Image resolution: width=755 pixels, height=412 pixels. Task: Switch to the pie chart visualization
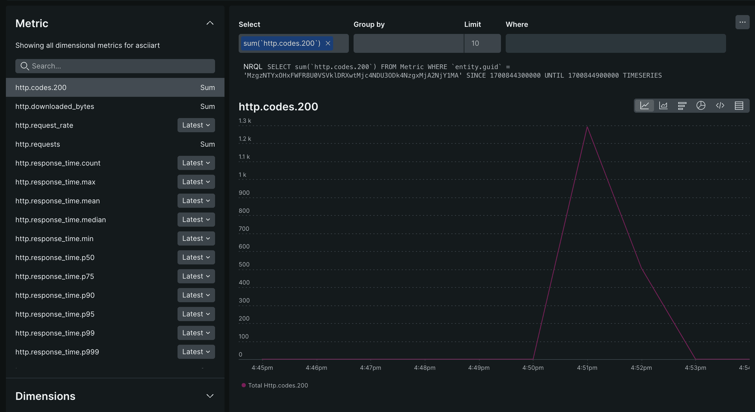(x=701, y=105)
